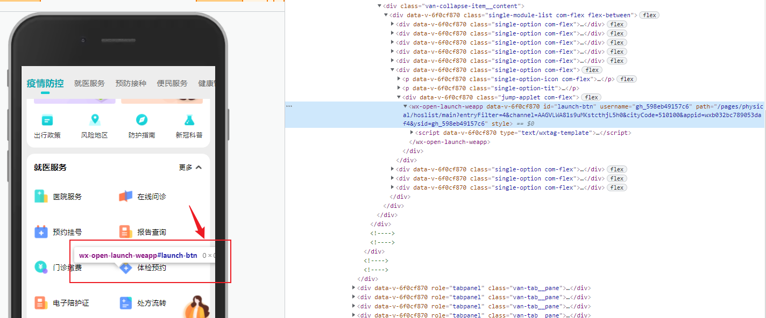The image size is (766, 318).
Task: Click the 处方流转 label
Action: point(152,303)
